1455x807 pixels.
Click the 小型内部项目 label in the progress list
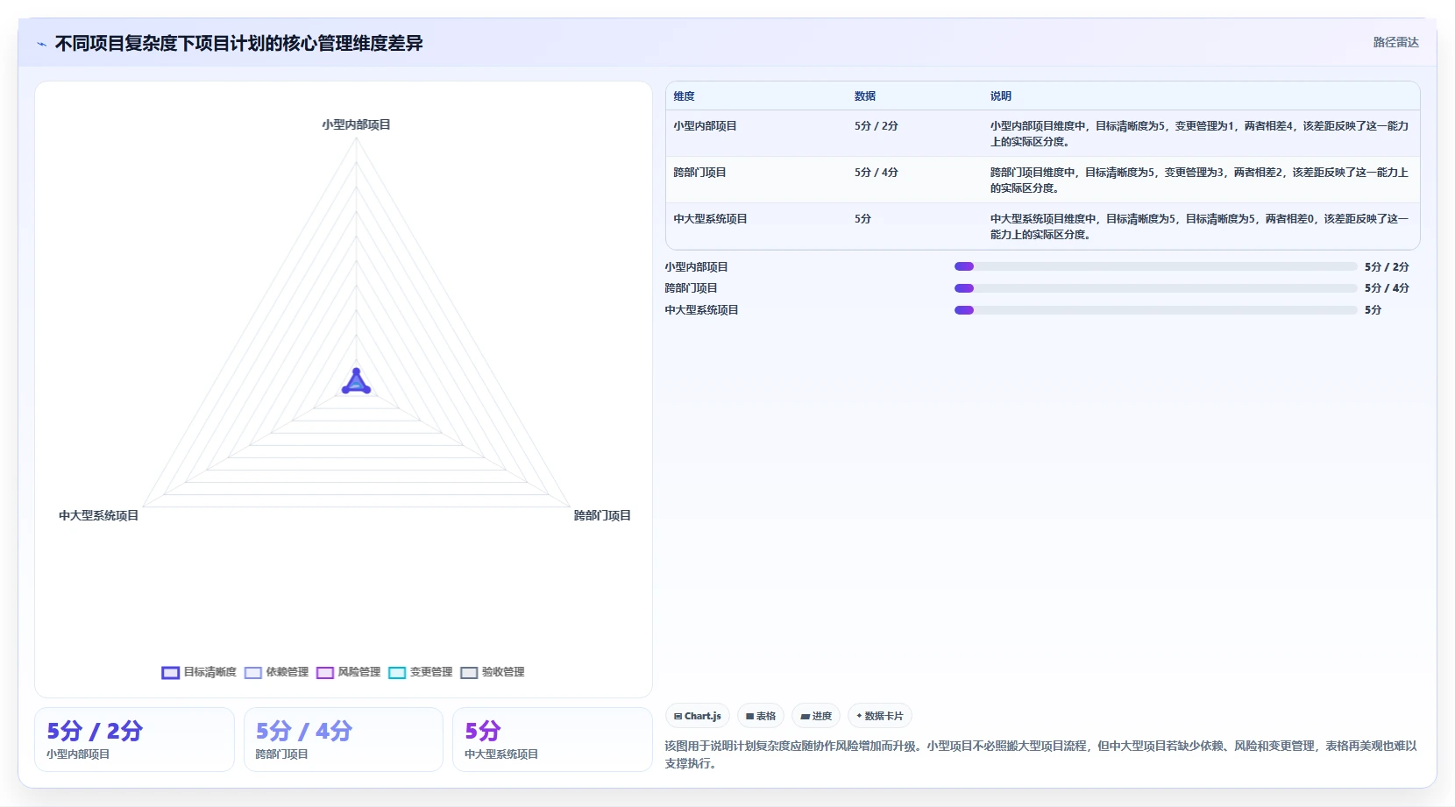tap(696, 266)
